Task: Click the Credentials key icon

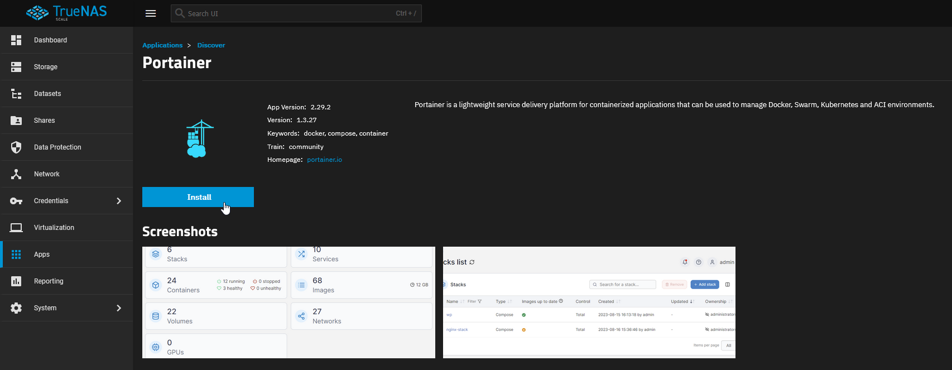Action: [16, 201]
